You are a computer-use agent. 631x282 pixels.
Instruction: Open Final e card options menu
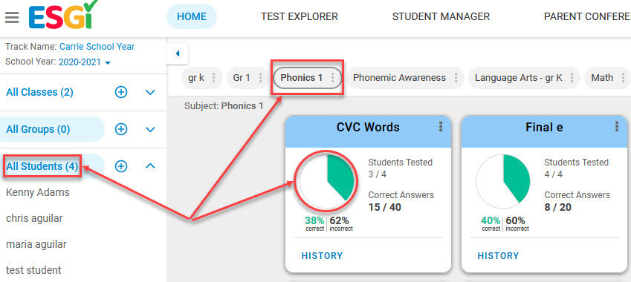617,127
